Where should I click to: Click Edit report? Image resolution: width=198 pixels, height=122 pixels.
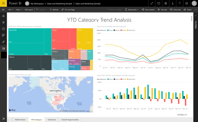29,10
